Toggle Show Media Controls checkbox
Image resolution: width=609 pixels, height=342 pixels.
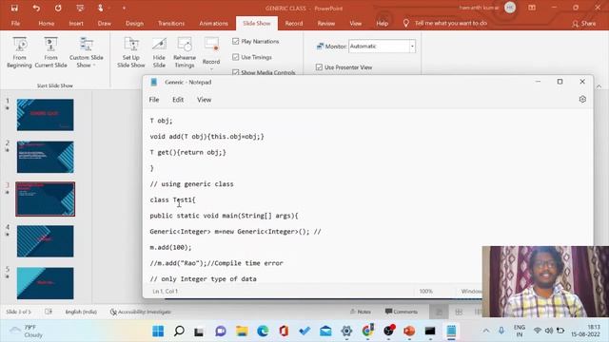[x=236, y=72]
